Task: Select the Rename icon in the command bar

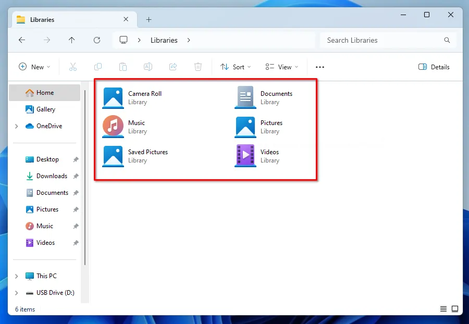Action: click(x=147, y=67)
